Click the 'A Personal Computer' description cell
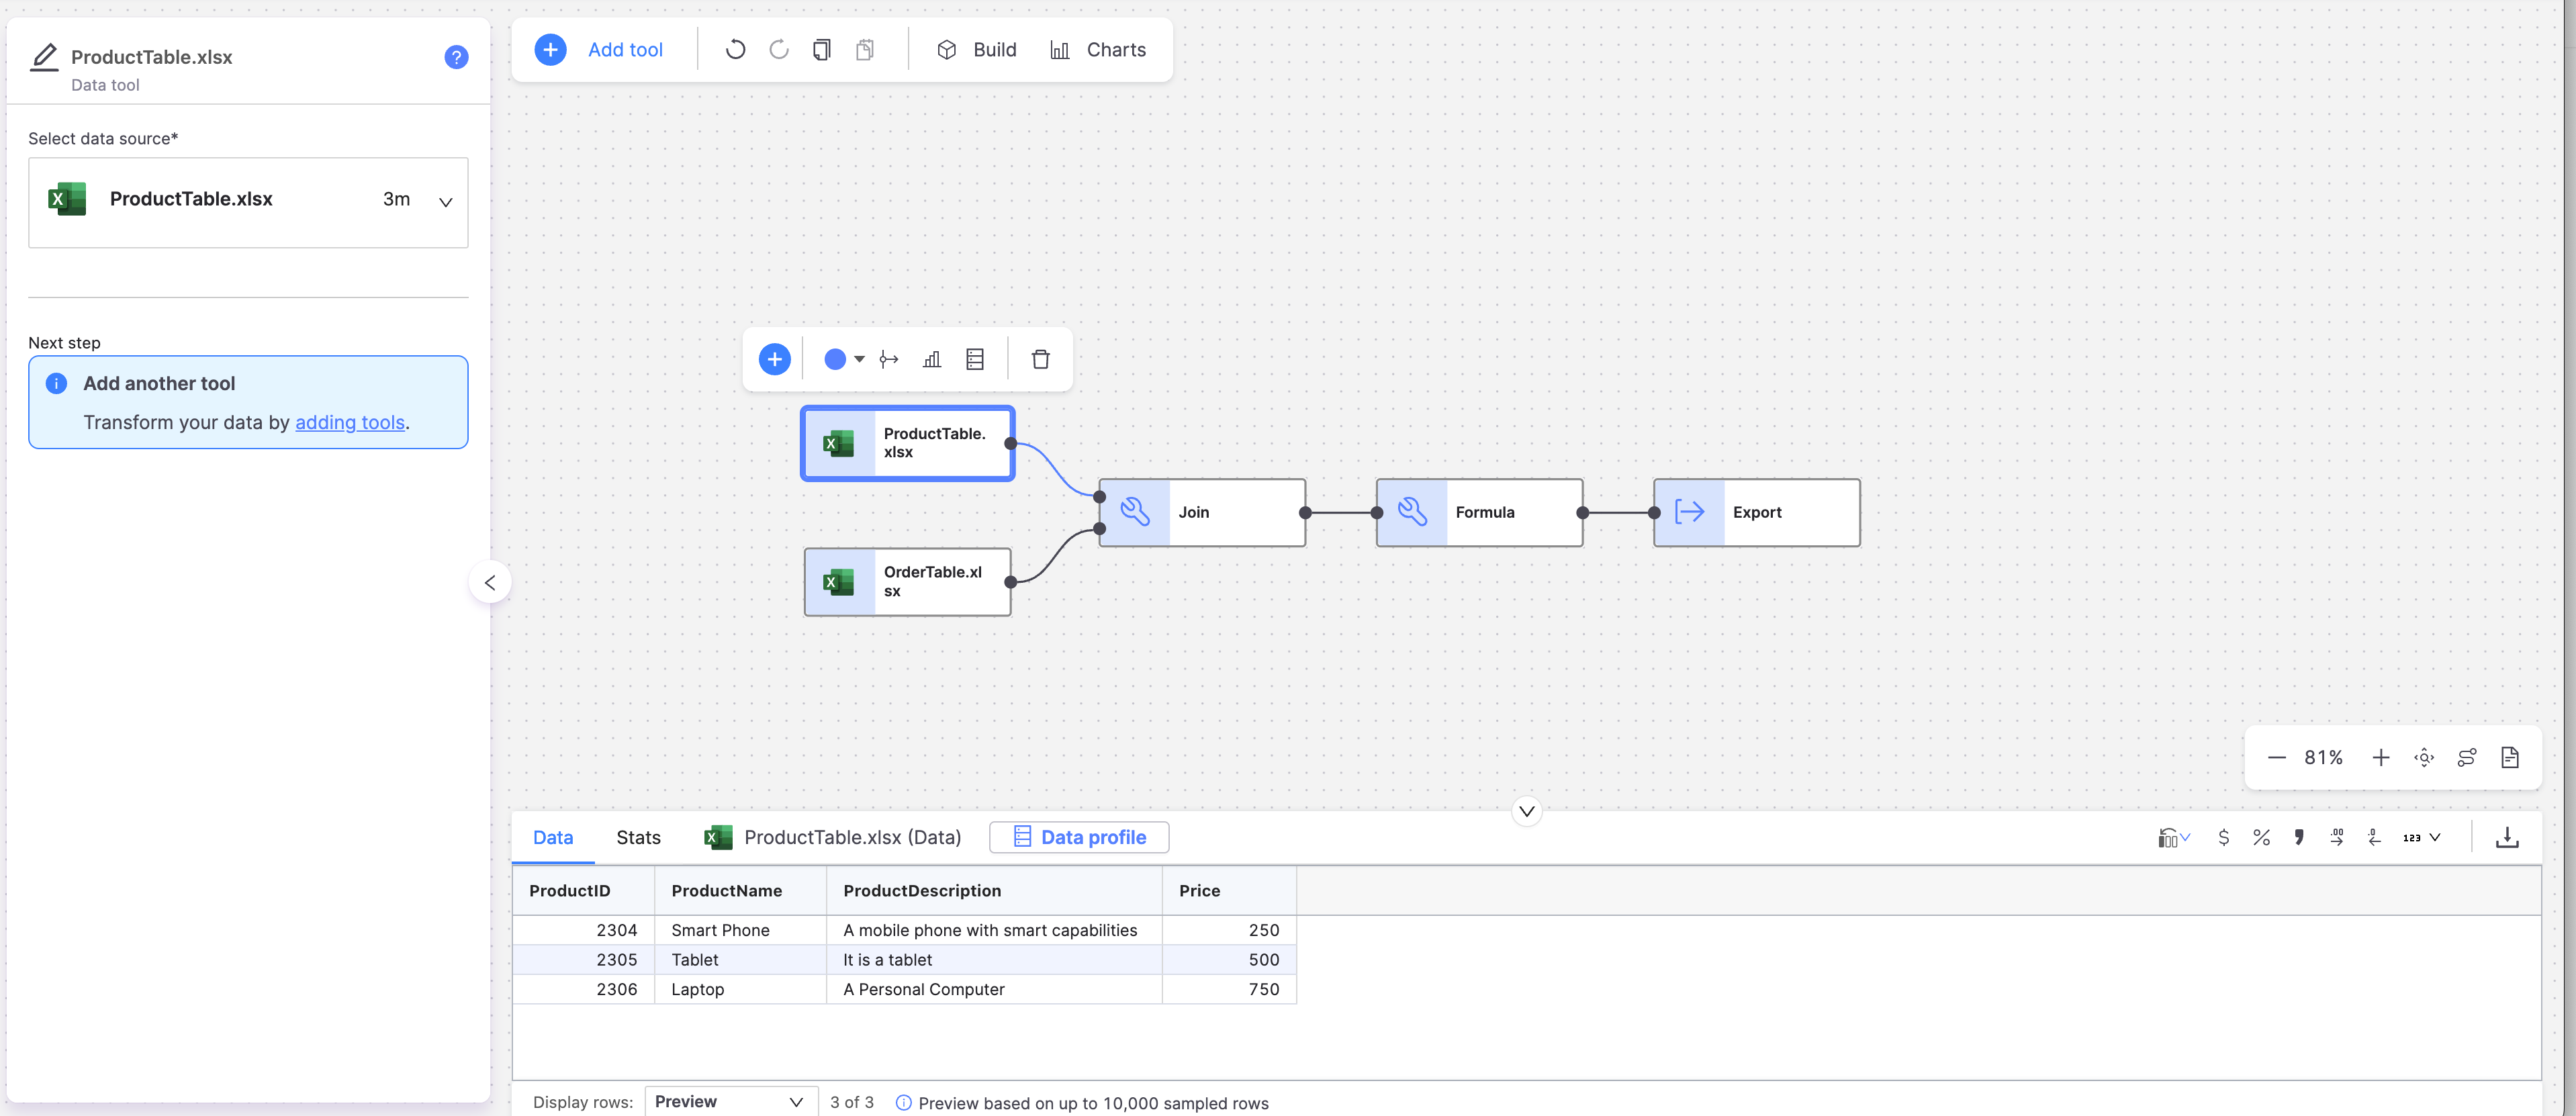This screenshot has height=1116, width=2576. 995,989
